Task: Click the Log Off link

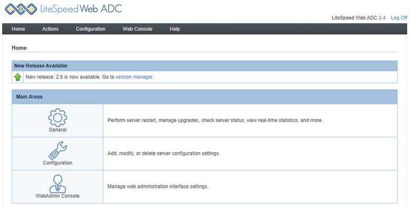Action: coord(399,18)
